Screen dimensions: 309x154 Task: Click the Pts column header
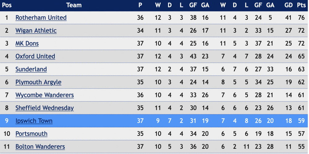click(301, 5)
